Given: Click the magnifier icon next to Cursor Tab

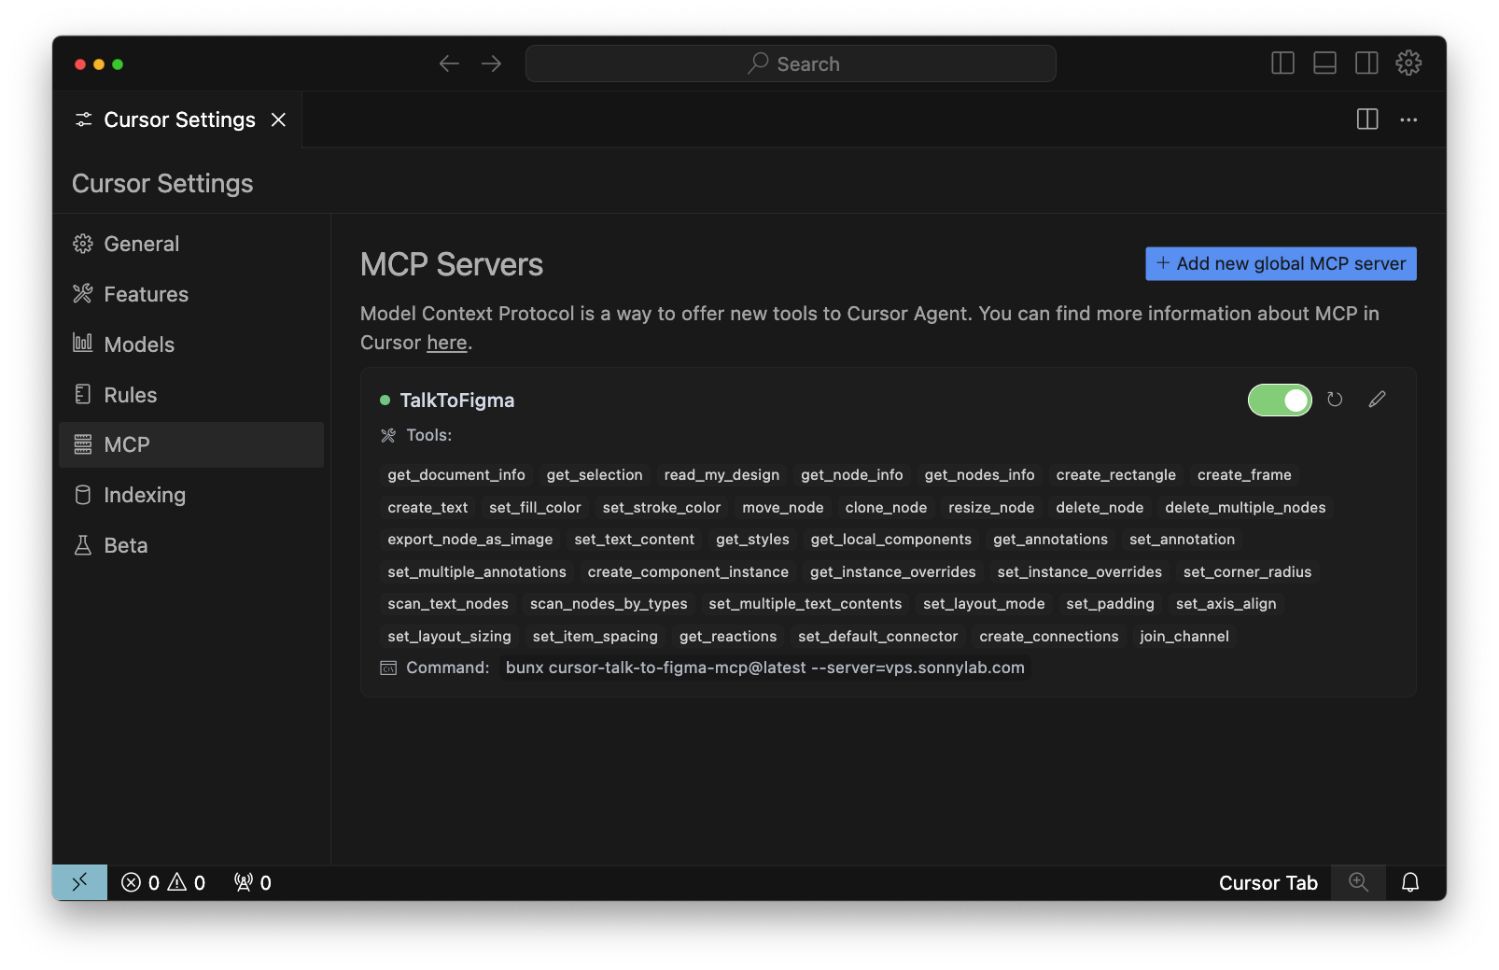Looking at the screenshot, I should [1358, 881].
